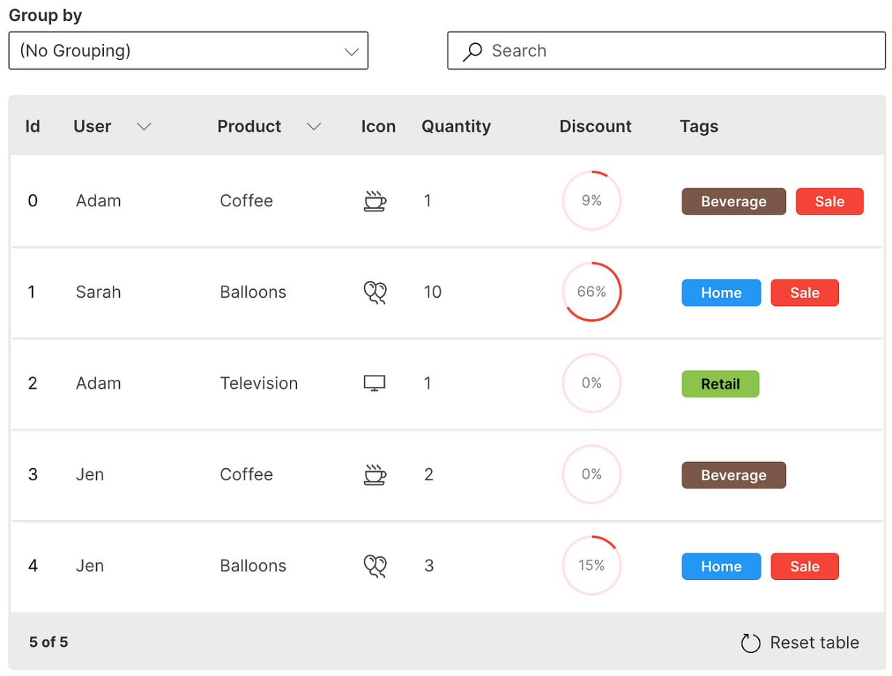The width and height of the screenshot is (892, 676).
Task: Click the magnifier icon in search box
Action: (472, 51)
